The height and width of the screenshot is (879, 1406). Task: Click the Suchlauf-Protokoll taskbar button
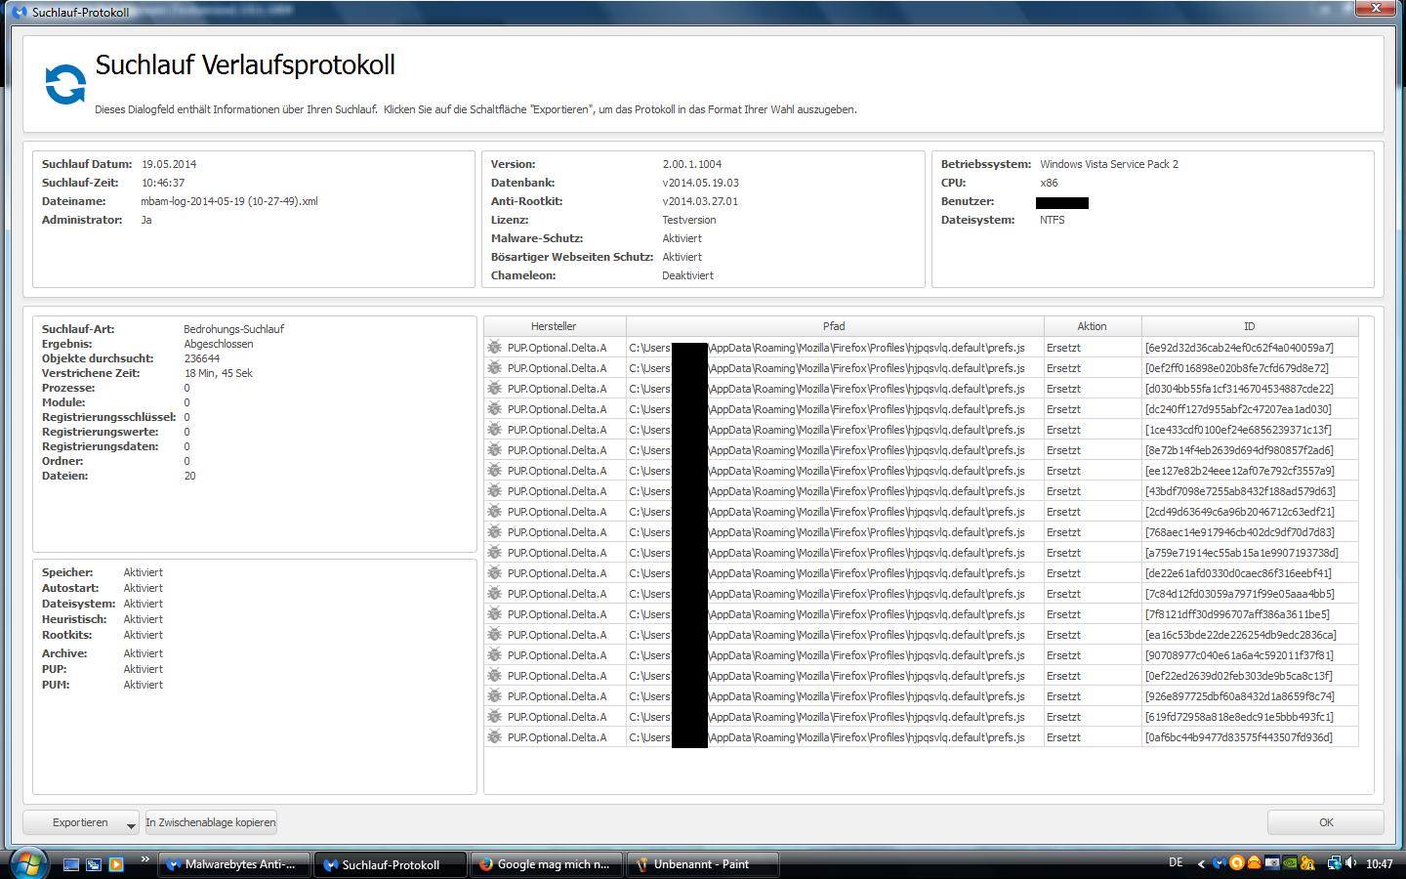click(392, 864)
